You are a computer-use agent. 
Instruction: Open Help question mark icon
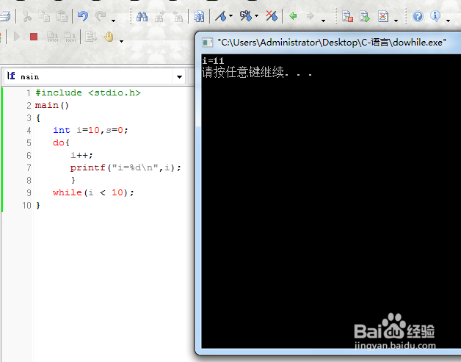pos(418,16)
